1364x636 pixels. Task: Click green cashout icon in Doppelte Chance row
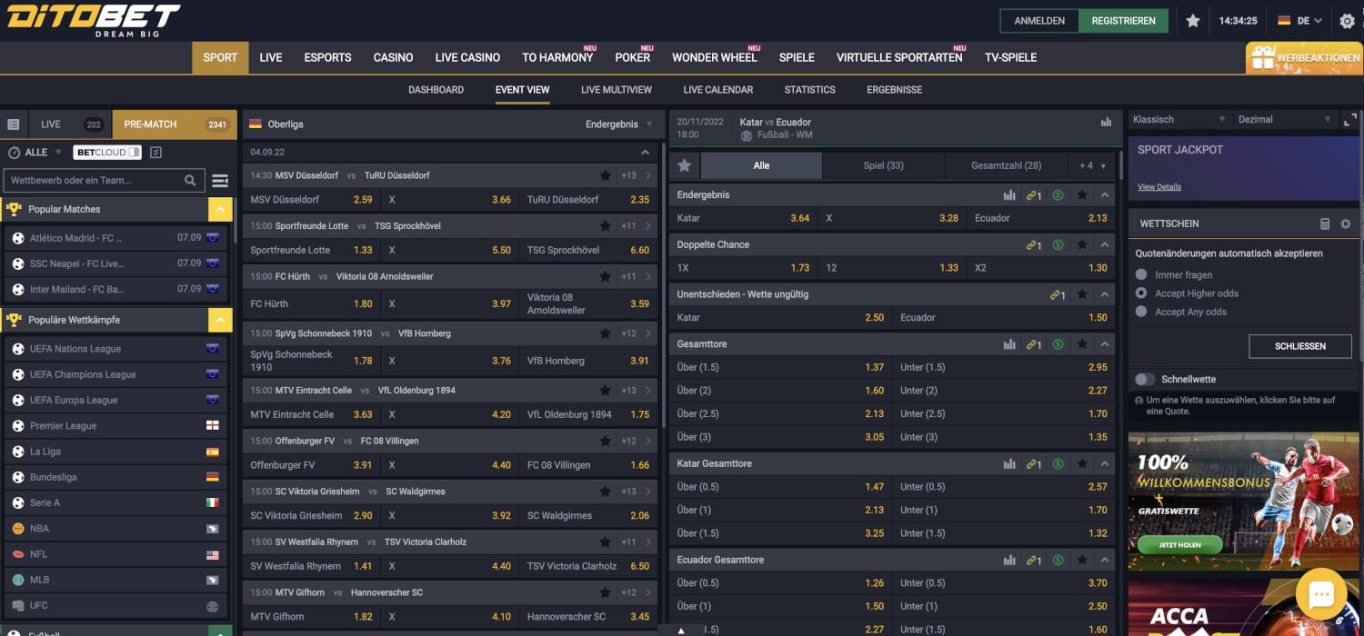coord(1058,244)
